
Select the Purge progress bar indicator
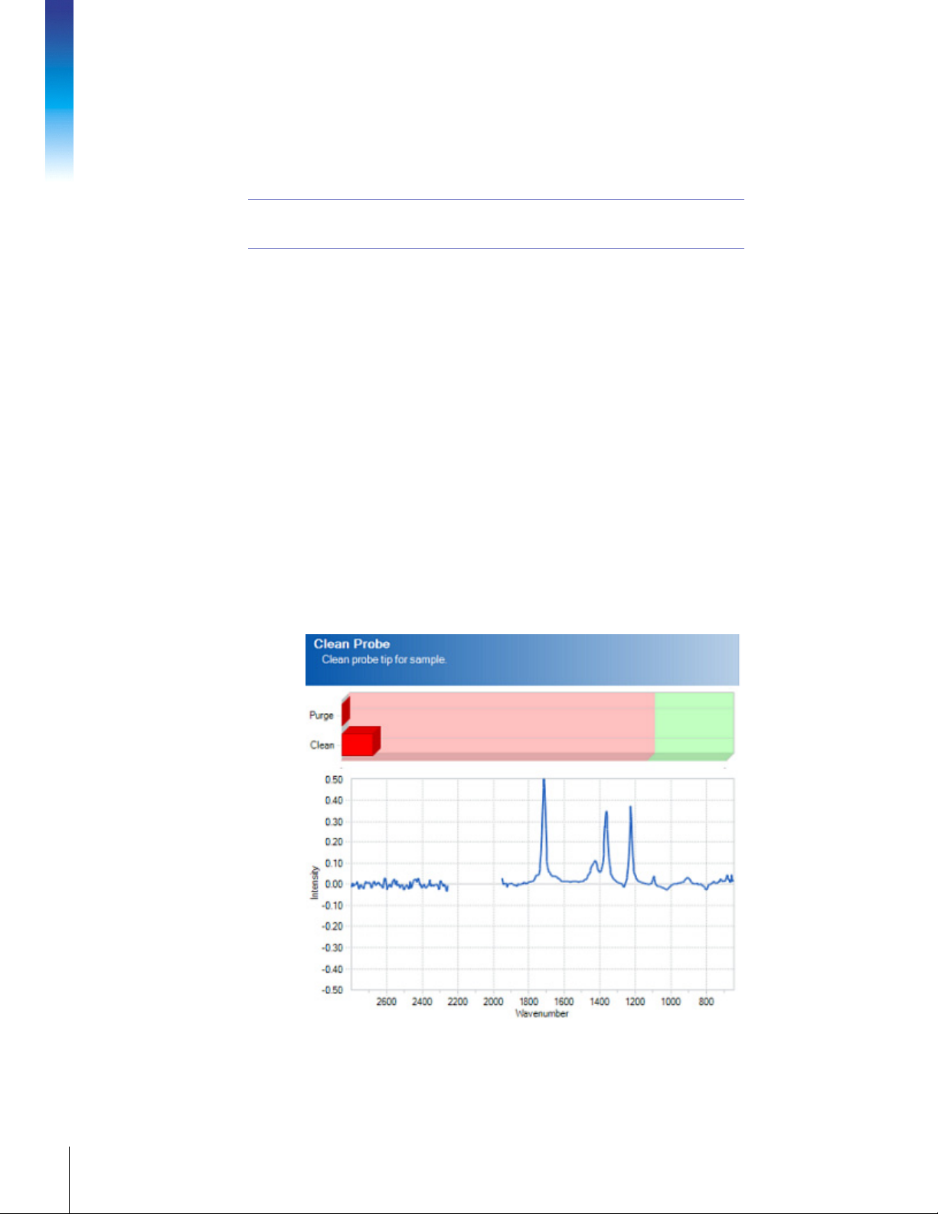coord(345,711)
